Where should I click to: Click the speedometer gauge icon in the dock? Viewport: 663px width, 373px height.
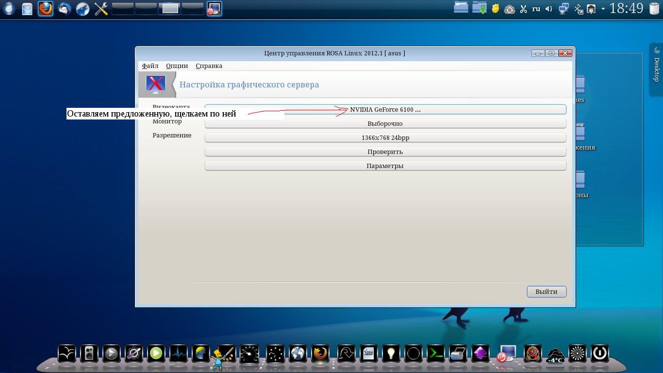250,353
